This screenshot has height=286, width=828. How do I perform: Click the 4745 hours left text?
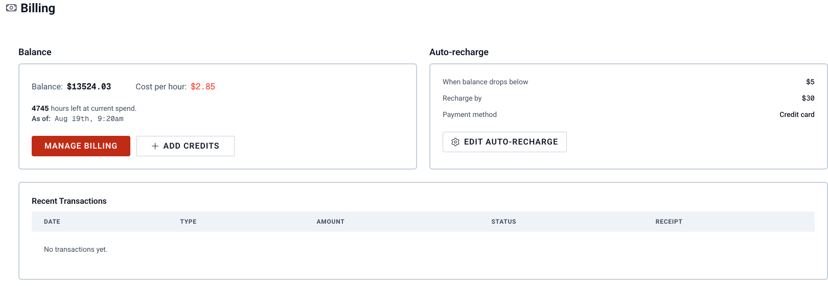click(x=84, y=108)
